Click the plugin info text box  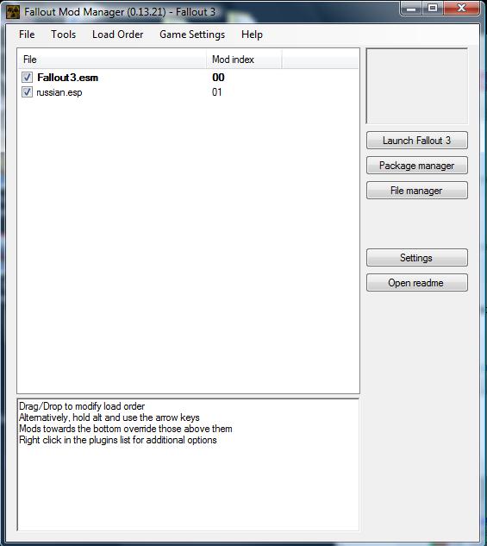click(x=188, y=465)
